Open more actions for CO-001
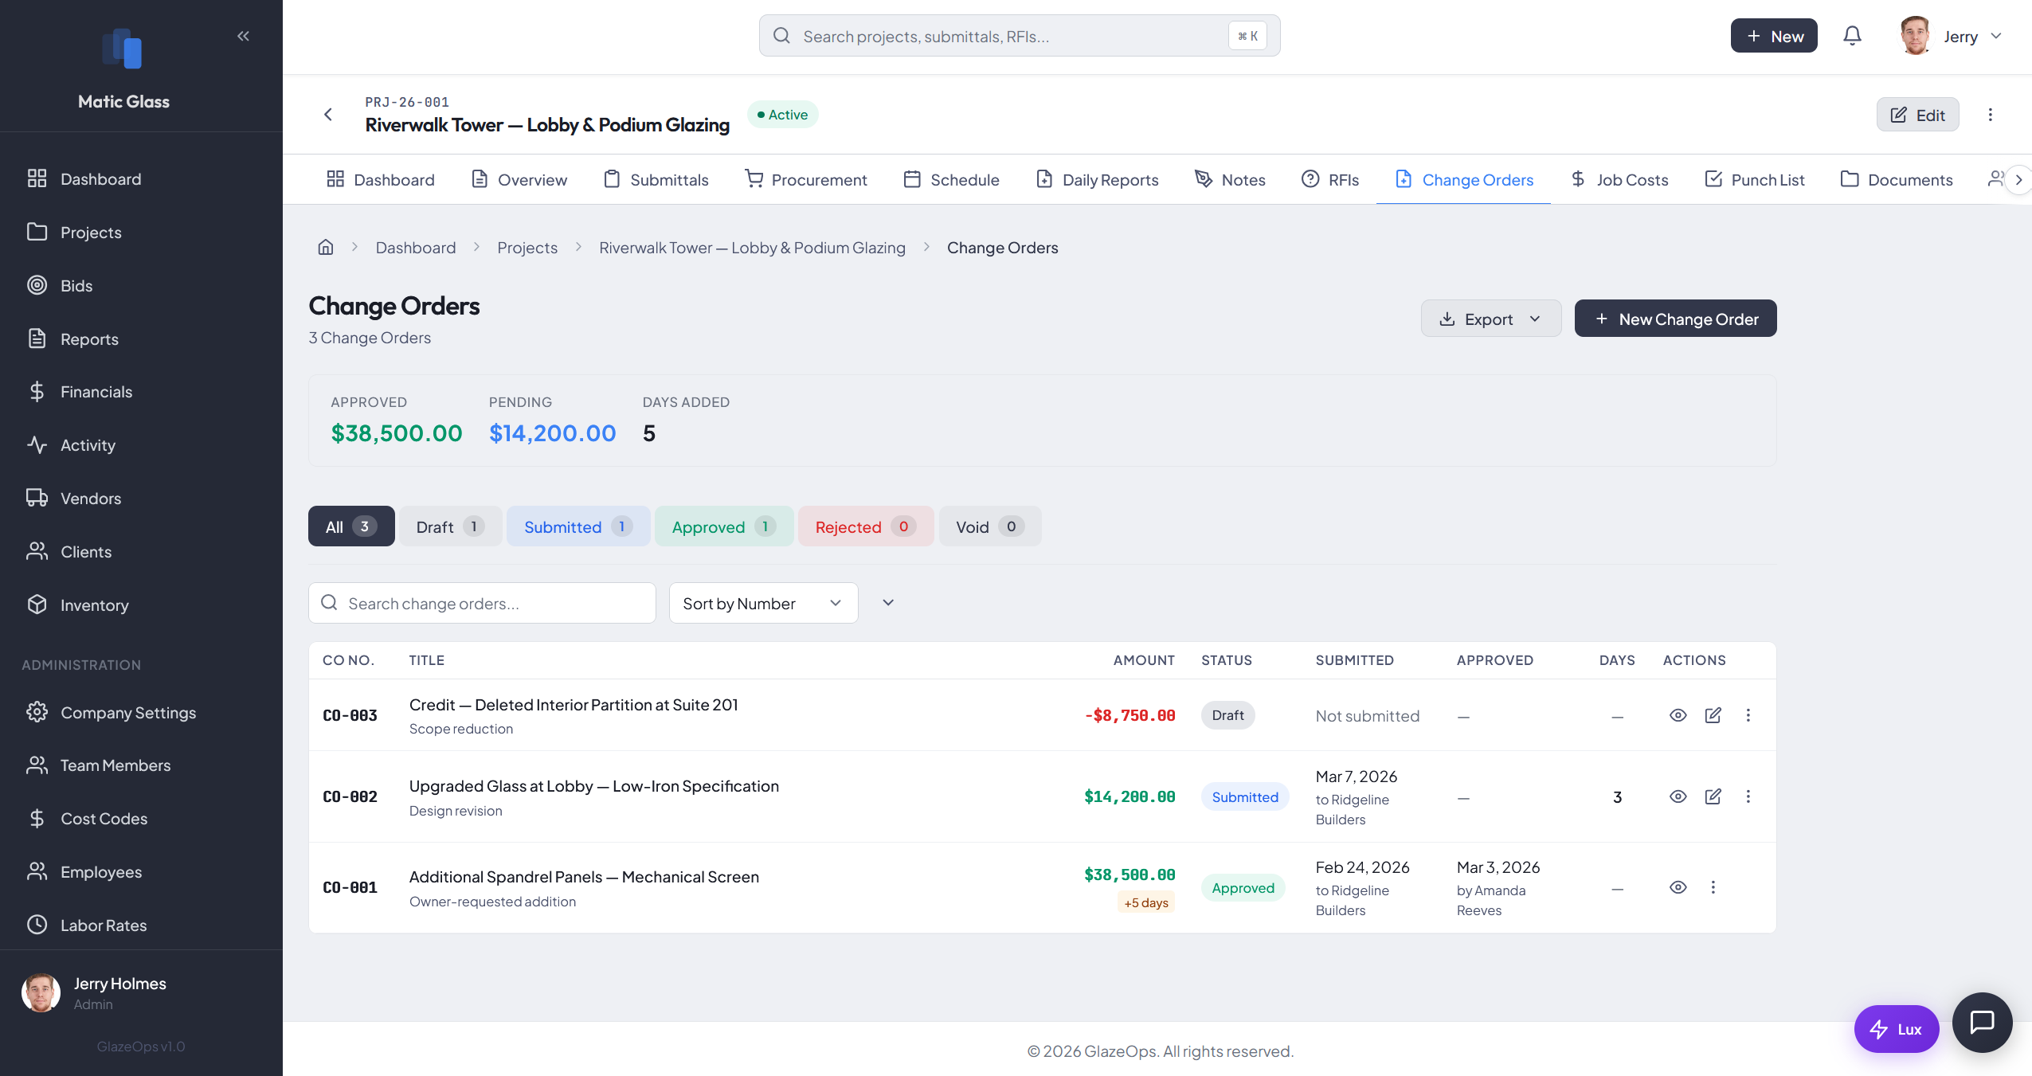The image size is (2032, 1076). pyautogui.click(x=1713, y=887)
